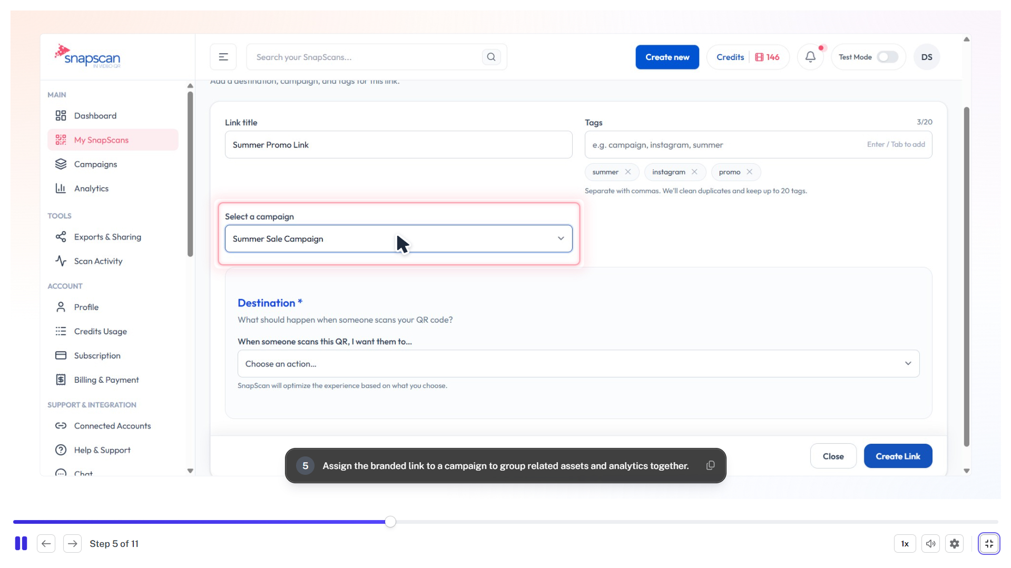The height and width of the screenshot is (568, 1011).
Task: Remove the summer tag
Action: click(628, 172)
